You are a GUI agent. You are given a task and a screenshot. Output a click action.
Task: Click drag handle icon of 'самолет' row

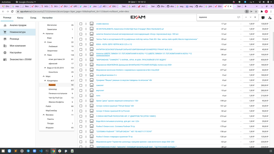coord(86,85)
